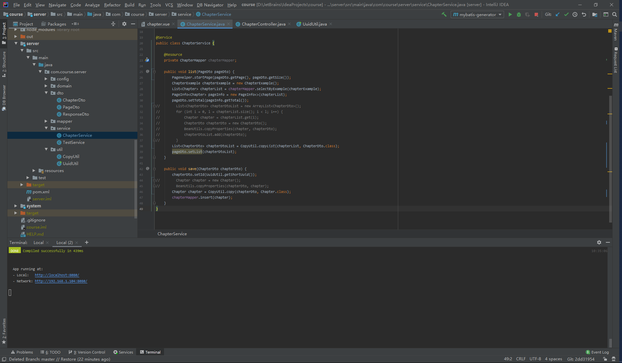
Task: Open the Event Log button
Action: tap(597, 352)
